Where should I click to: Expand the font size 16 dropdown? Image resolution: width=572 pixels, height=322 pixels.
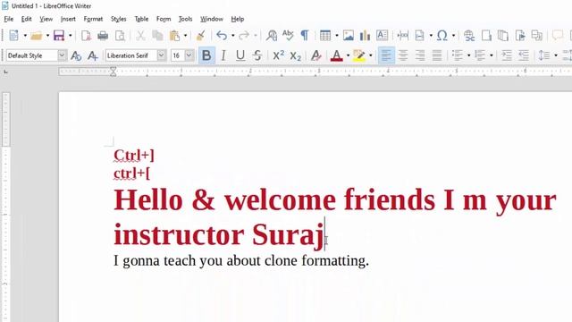click(x=189, y=55)
